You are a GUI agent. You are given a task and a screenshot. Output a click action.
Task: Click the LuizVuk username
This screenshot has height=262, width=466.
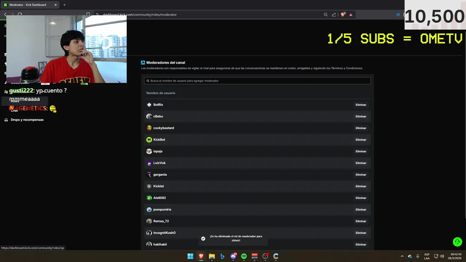pos(159,163)
